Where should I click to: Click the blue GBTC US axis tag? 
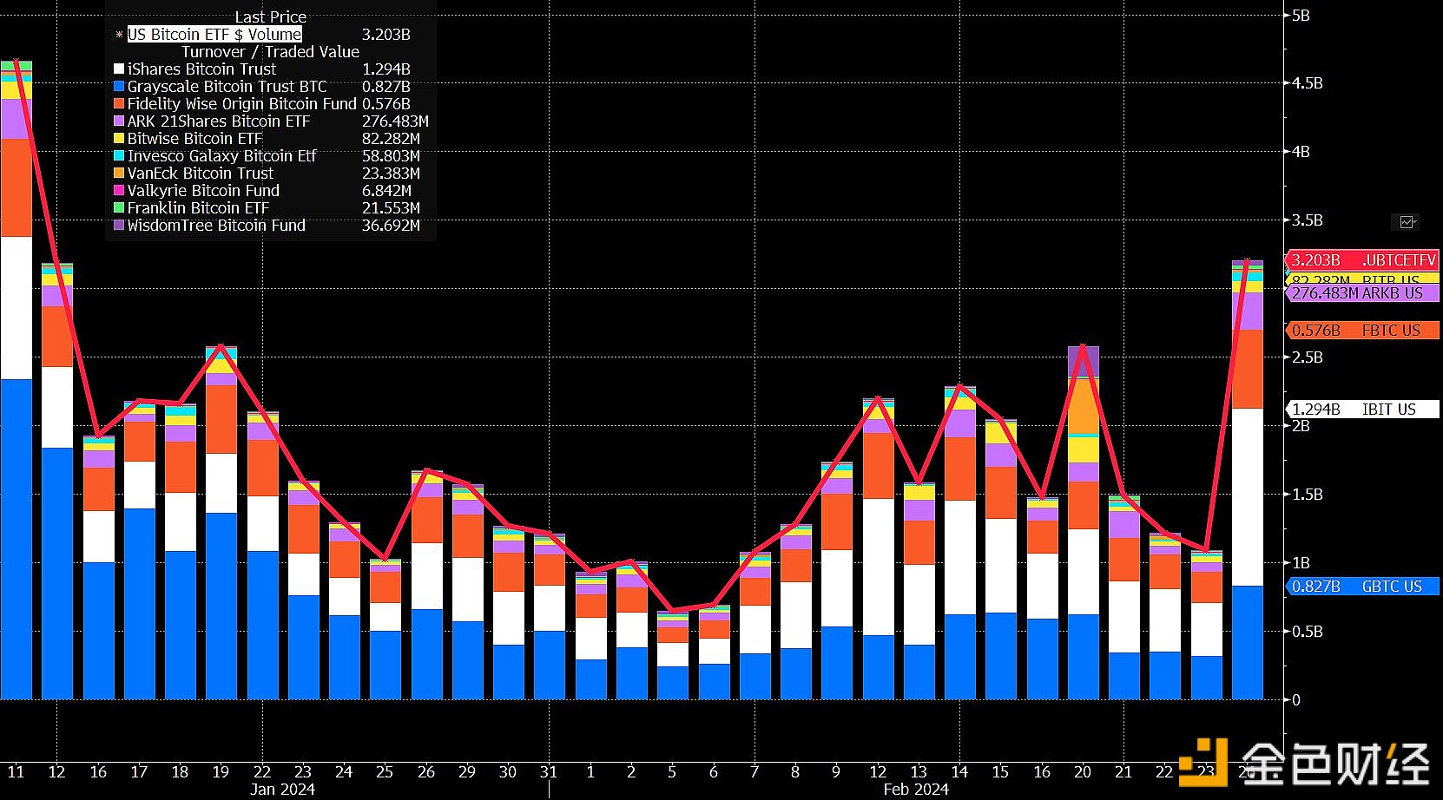[x=1362, y=587]
